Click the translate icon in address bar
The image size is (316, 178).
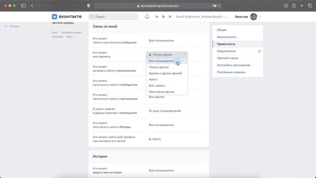pyautogui.click(x=214, y=6)
